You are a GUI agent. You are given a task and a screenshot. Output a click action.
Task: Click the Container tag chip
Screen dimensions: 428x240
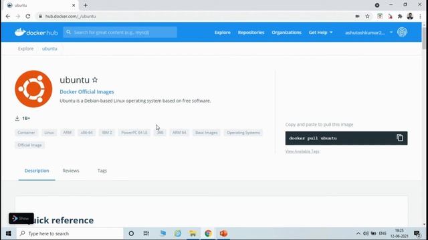point(26,133)
